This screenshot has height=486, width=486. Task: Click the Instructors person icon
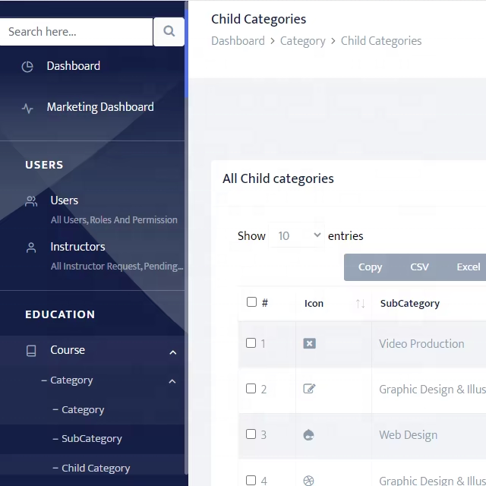(31, 248)
